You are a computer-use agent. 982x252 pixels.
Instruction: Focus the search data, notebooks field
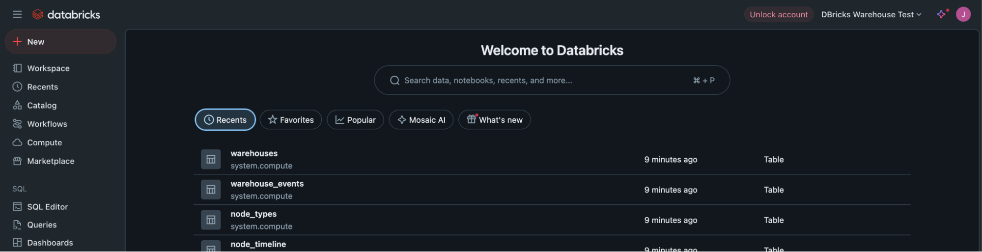click(x=552, y=80)
